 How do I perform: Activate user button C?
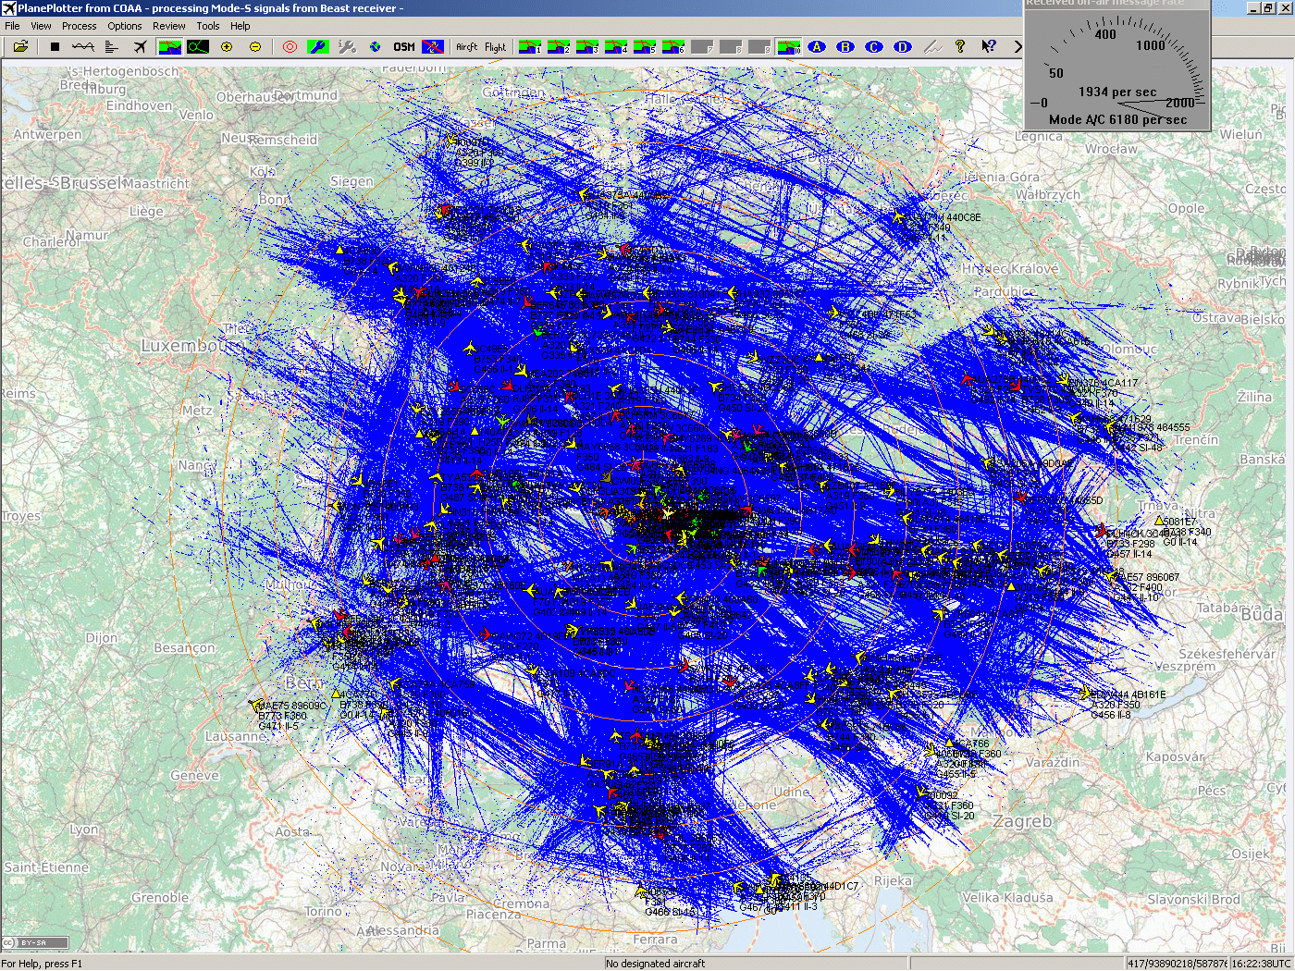[874, 46]
